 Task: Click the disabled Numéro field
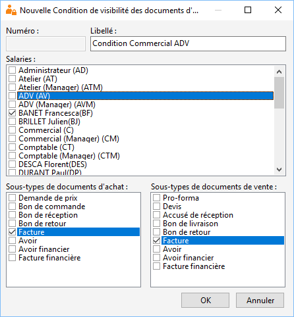45,43
